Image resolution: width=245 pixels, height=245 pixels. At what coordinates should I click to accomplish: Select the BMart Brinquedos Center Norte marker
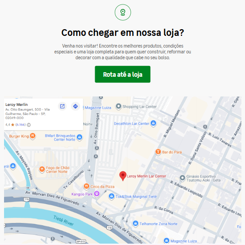[x=79, y=137]
